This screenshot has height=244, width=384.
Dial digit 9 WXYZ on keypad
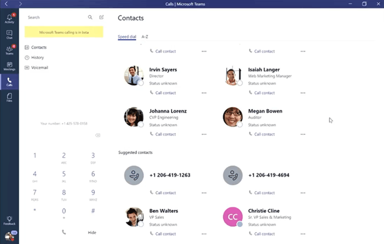pyautogui.click(x=93, y=195)
